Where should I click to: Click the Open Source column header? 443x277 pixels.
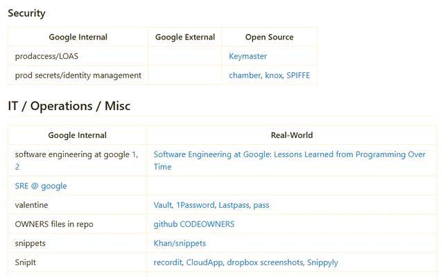(x=269, y=37)
